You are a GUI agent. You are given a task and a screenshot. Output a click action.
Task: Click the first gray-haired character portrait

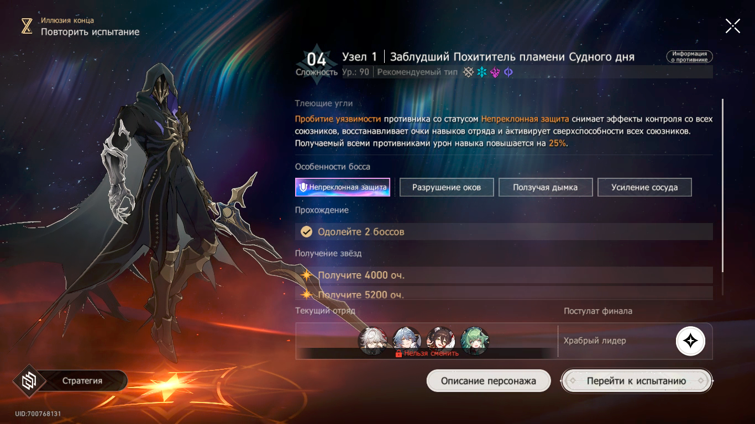click(373, 341)
